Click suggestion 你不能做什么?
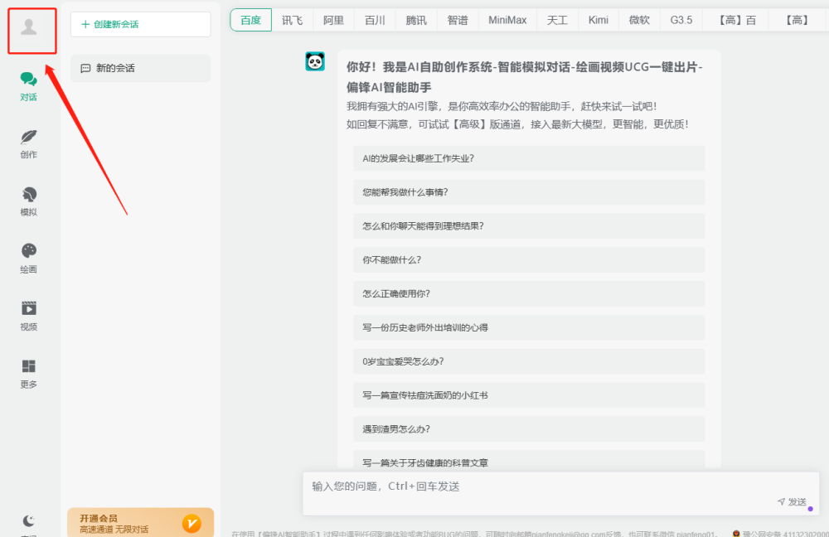 pyautogui.click(x=529, y=260)
